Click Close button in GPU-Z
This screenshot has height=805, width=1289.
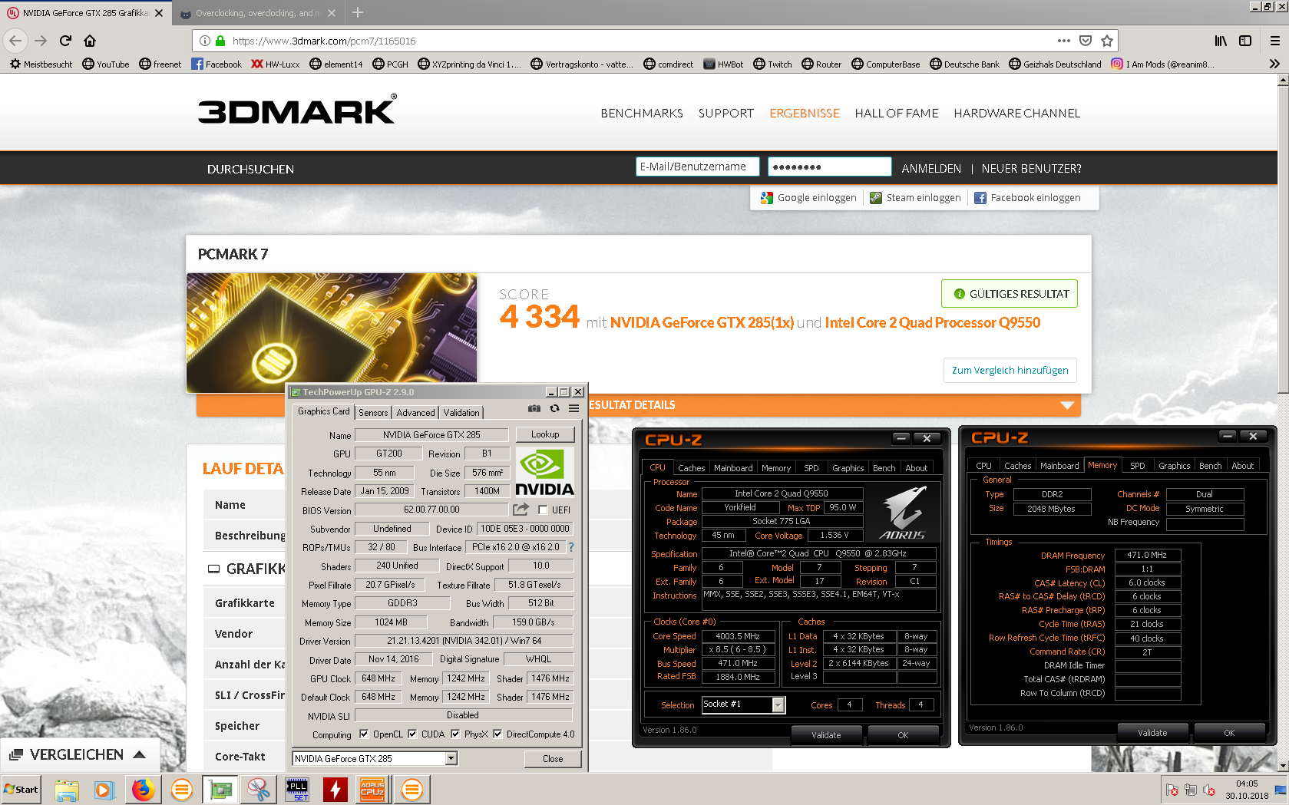click(553, 758)
